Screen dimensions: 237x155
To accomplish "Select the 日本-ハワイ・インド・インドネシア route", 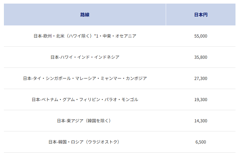I will click(85, 57).
